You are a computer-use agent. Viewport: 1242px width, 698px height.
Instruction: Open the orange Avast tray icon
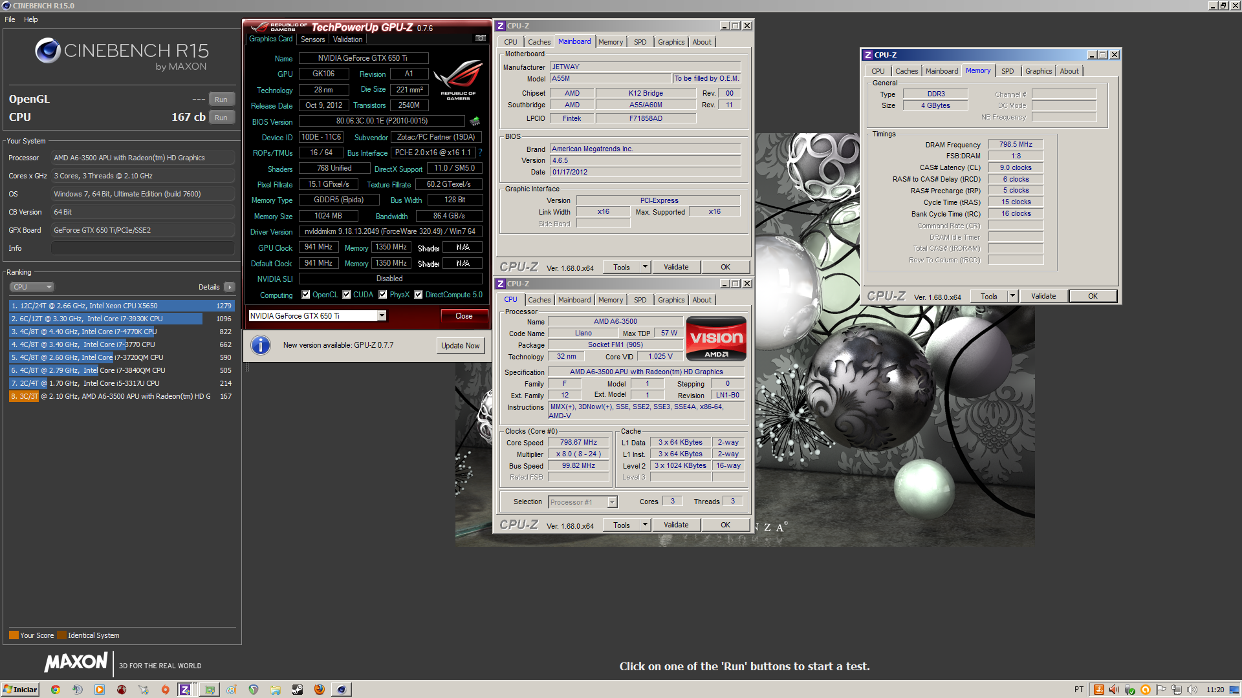[x=1146, y=690]
